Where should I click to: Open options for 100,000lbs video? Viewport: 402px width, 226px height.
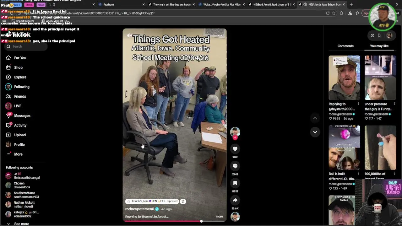point(394,173)
